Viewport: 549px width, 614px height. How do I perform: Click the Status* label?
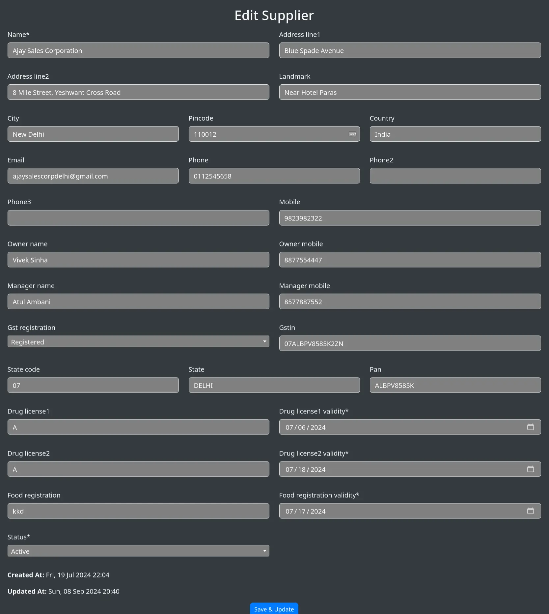click(x=19, y=537)
